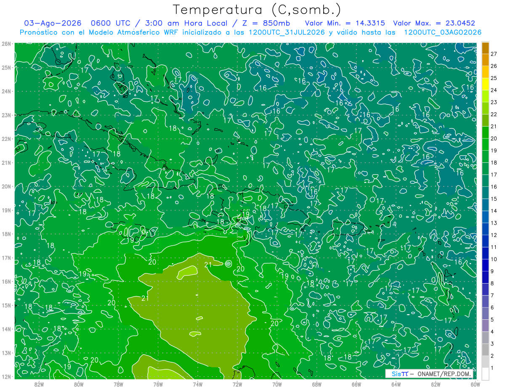
Task: Click the 26N latitude axis label
Action: (6, 44)
